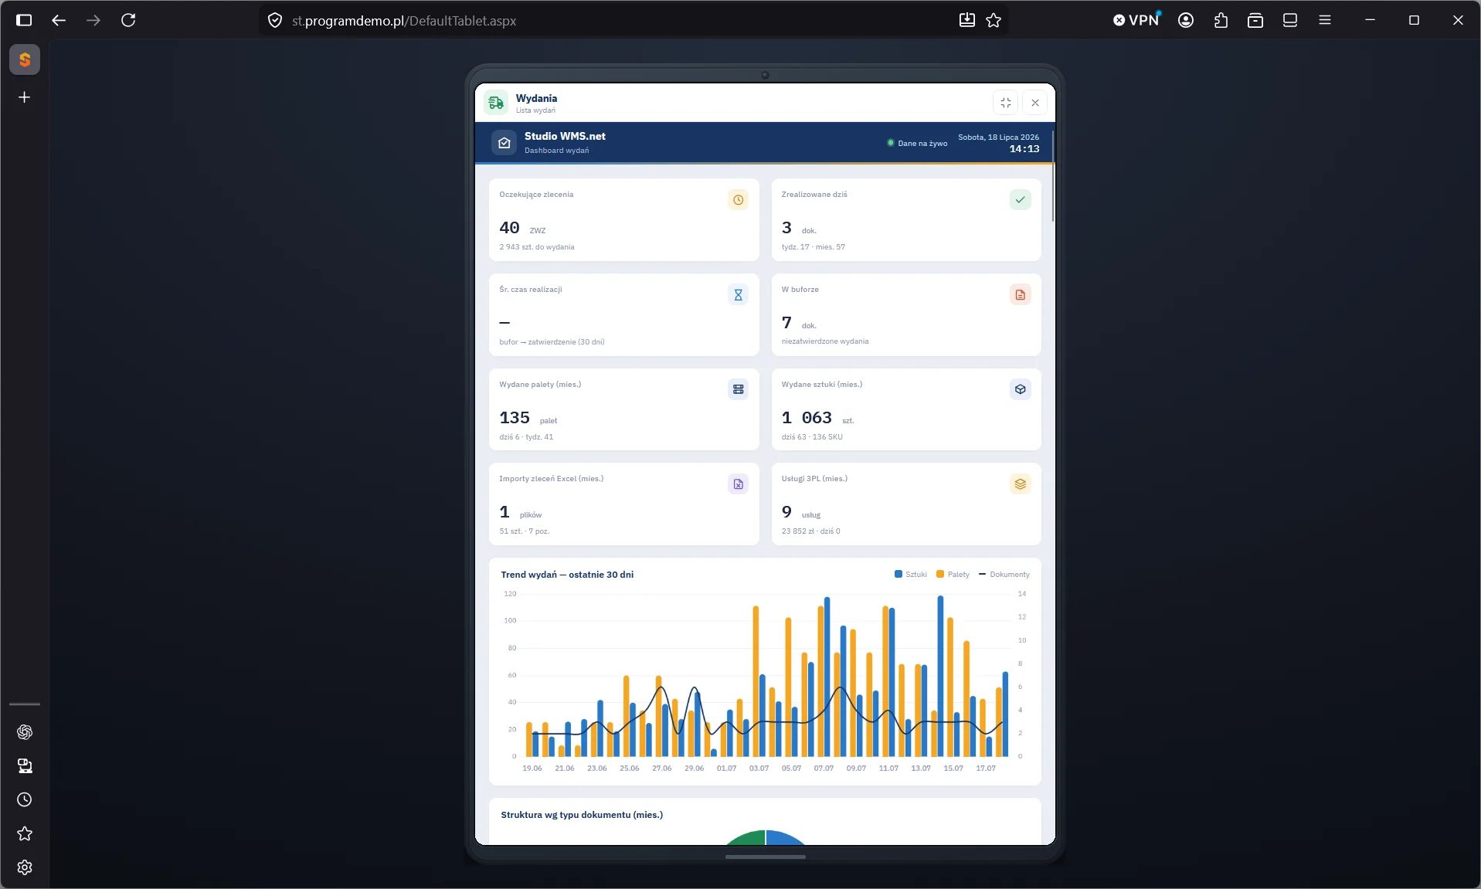Click the box icon on Wydane sztuki card
This screenshot has height=889, width=1481.
[1020, 389]
